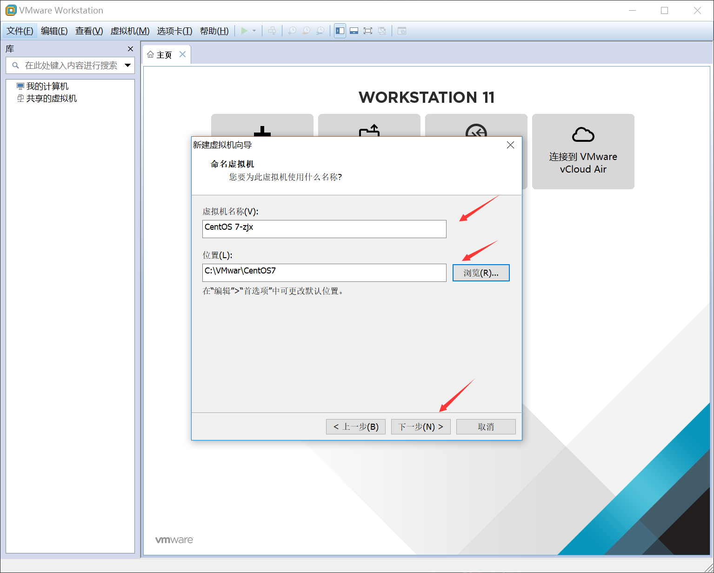Screen dimensions: 714x573
Task: Click the 连接到 VMware vCloud Air tile
Action: 583,152
